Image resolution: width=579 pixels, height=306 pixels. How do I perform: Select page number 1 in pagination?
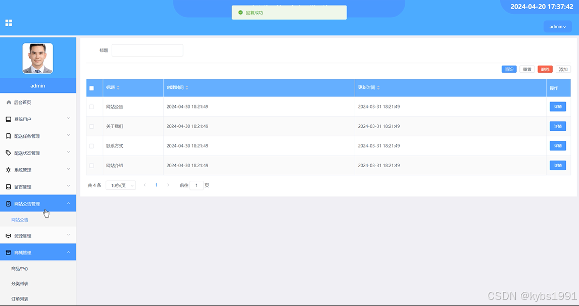[x=157, y=185]
